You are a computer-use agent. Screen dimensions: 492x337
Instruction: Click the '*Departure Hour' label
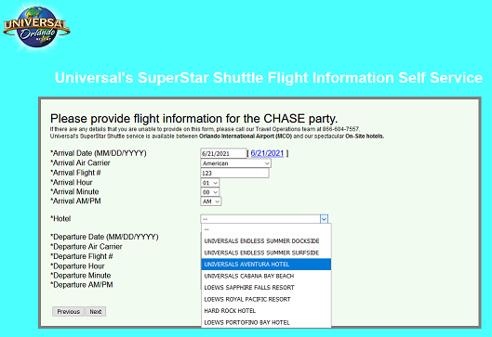point(77,266)
